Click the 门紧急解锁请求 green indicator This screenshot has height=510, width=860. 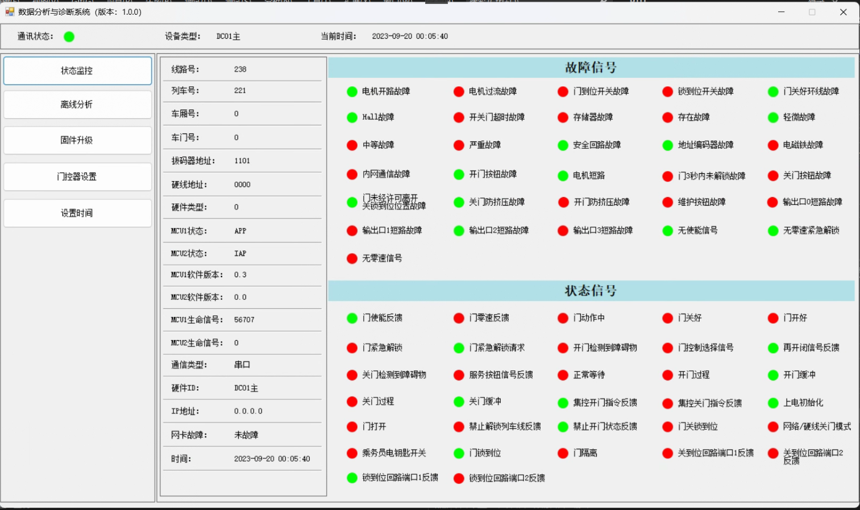(459, 348)
